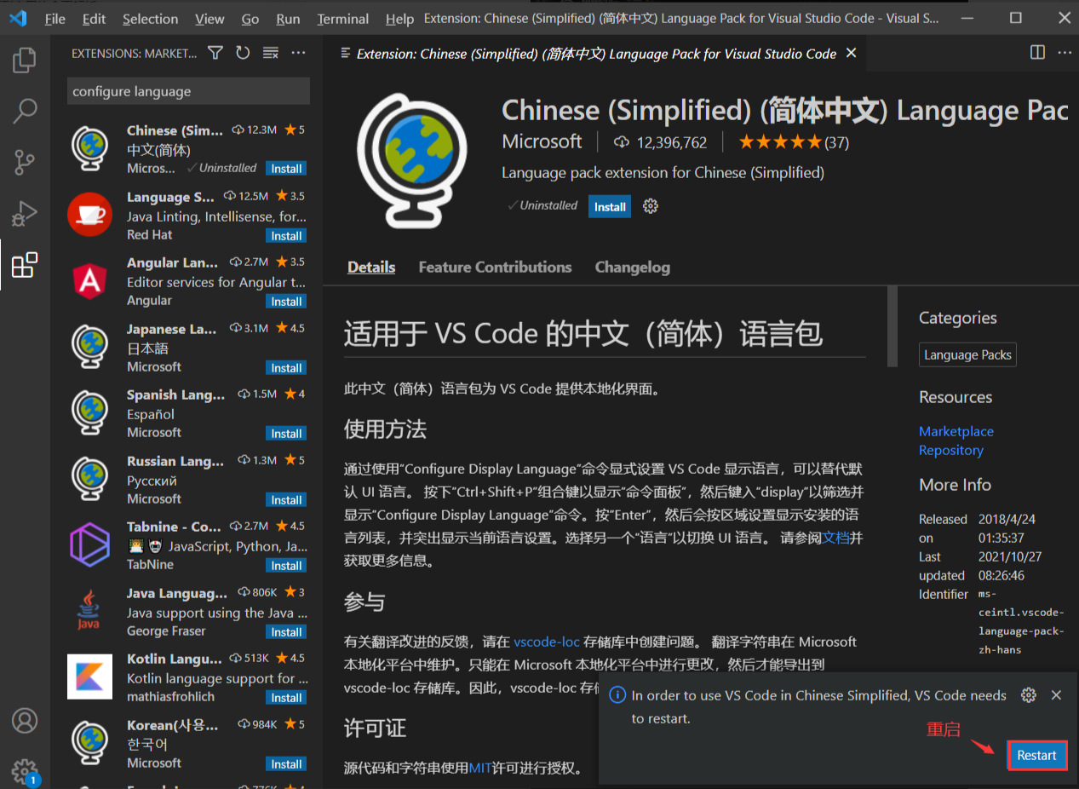Install the Tabnine extension
The width and height of the screenshot is (1079, 789).
286,566
